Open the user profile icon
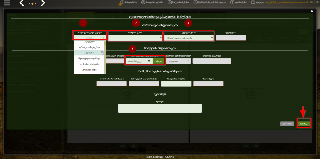 [196, 2]
